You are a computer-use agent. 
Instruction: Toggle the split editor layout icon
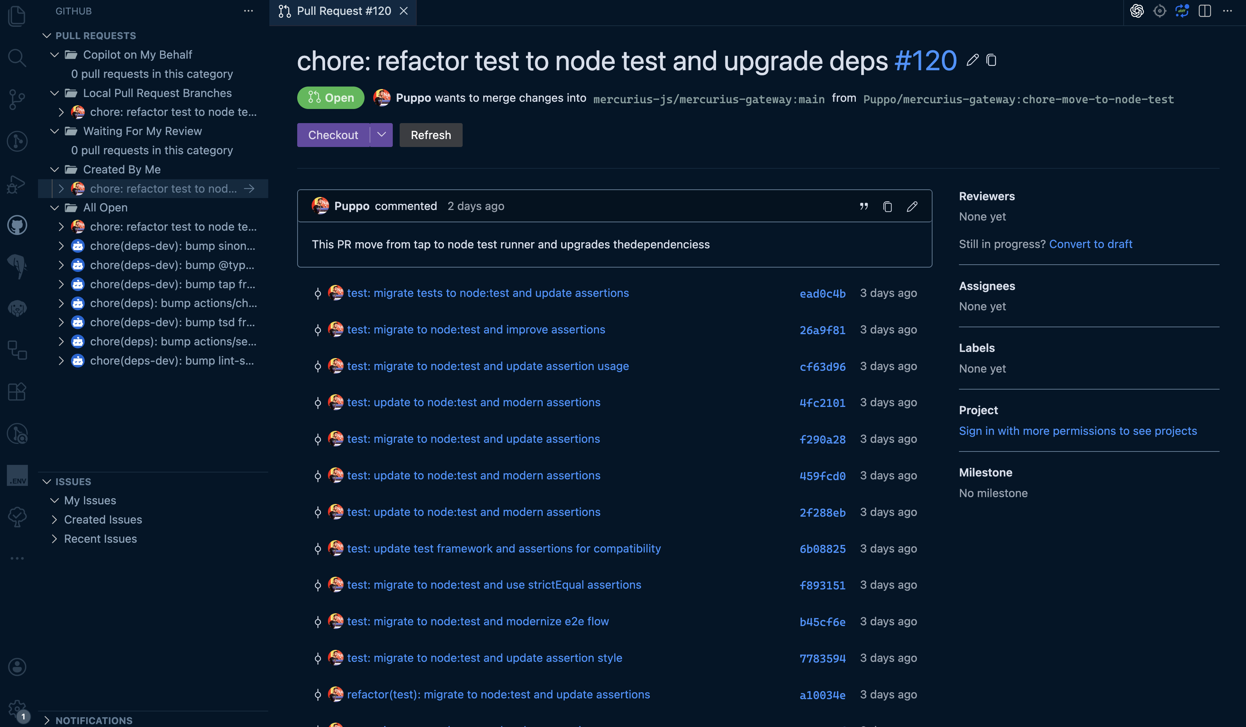point(1204,11)
